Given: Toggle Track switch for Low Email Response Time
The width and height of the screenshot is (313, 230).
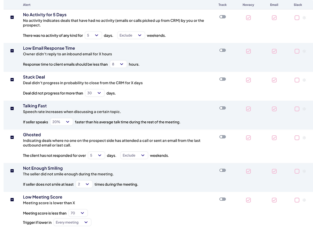Looking at the screenshot, I should click(x=223, y=50).
